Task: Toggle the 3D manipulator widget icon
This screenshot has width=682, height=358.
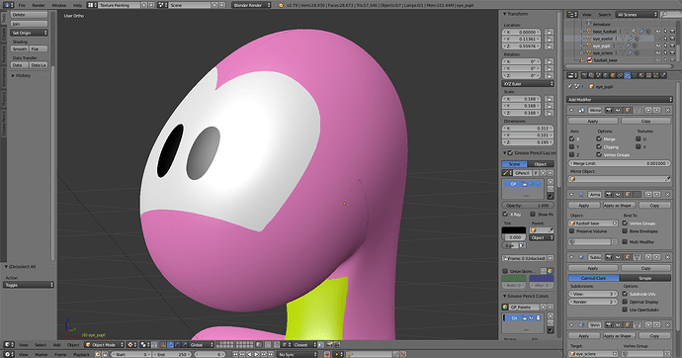Action: [163, 344]
